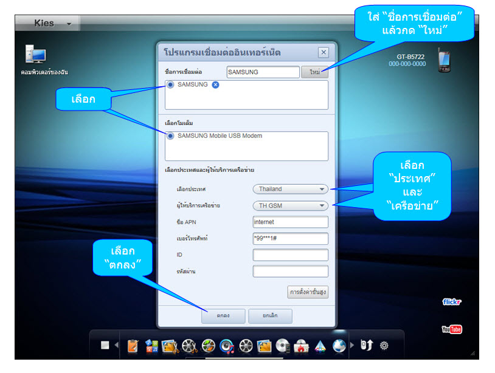The height and width of the screenshot is (373, 495).
Task: Open the colorful pyramid icon in dock
Action: pos(320,346)
